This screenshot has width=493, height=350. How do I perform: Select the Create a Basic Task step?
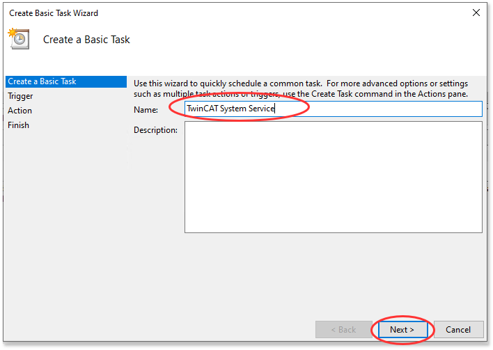pyautogui.click(x=42, y=81)
